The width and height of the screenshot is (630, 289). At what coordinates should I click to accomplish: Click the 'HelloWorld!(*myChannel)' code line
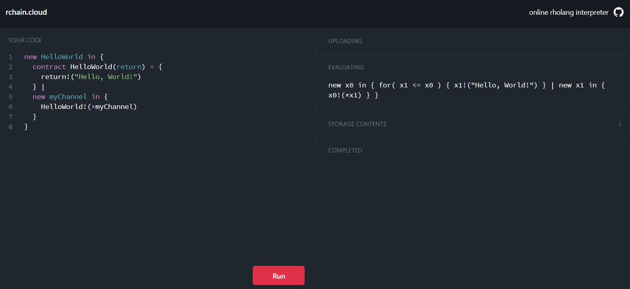89,106
